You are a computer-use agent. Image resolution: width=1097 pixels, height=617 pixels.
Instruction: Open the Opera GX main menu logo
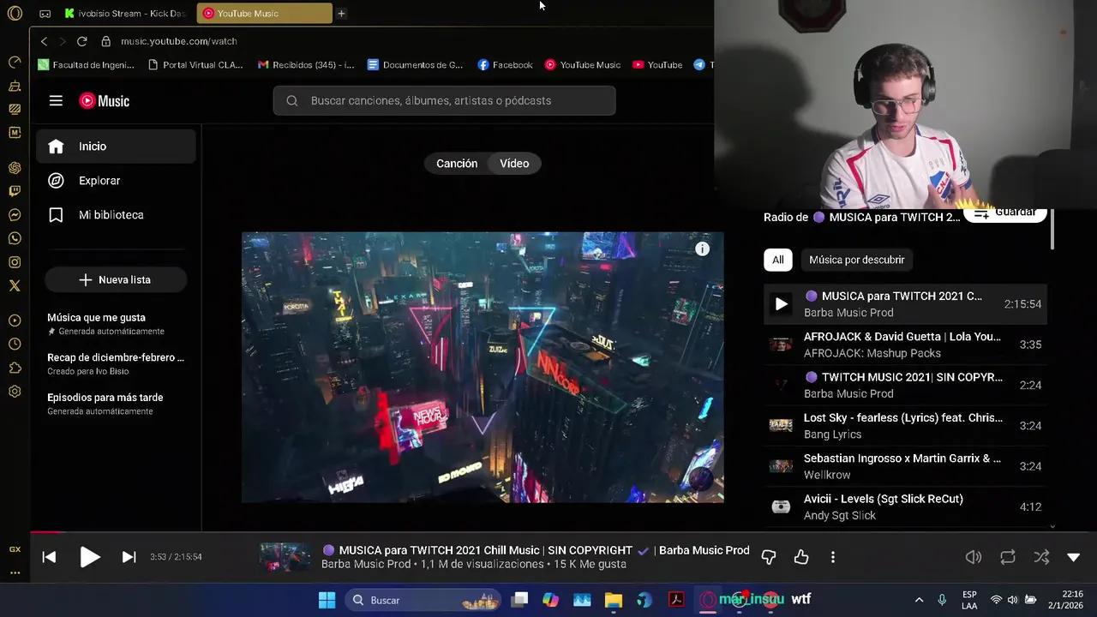coord(15,13)
